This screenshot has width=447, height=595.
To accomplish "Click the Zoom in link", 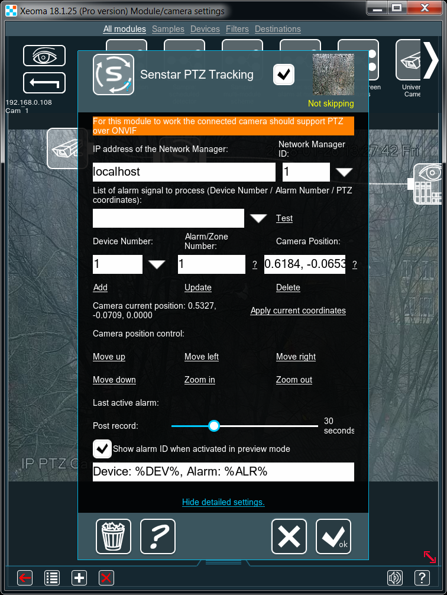I will click(x=200, y=380).
